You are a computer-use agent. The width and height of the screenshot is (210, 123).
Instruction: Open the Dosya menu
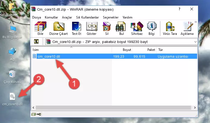point(37,17)
